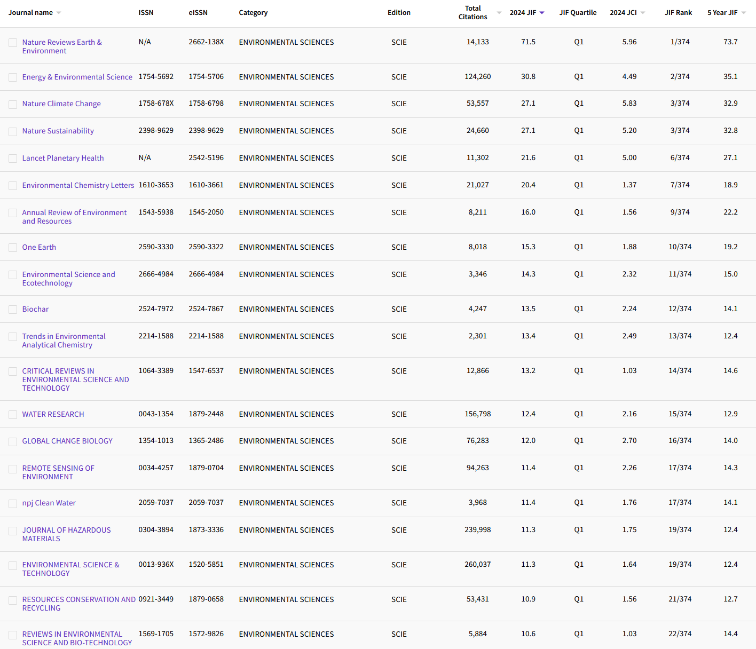Open Nature Reviews Earth & Environment journal
The image size is (756, 649).
tap(62, 46)
